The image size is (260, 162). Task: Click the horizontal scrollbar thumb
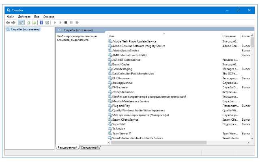tap(159, 143)
